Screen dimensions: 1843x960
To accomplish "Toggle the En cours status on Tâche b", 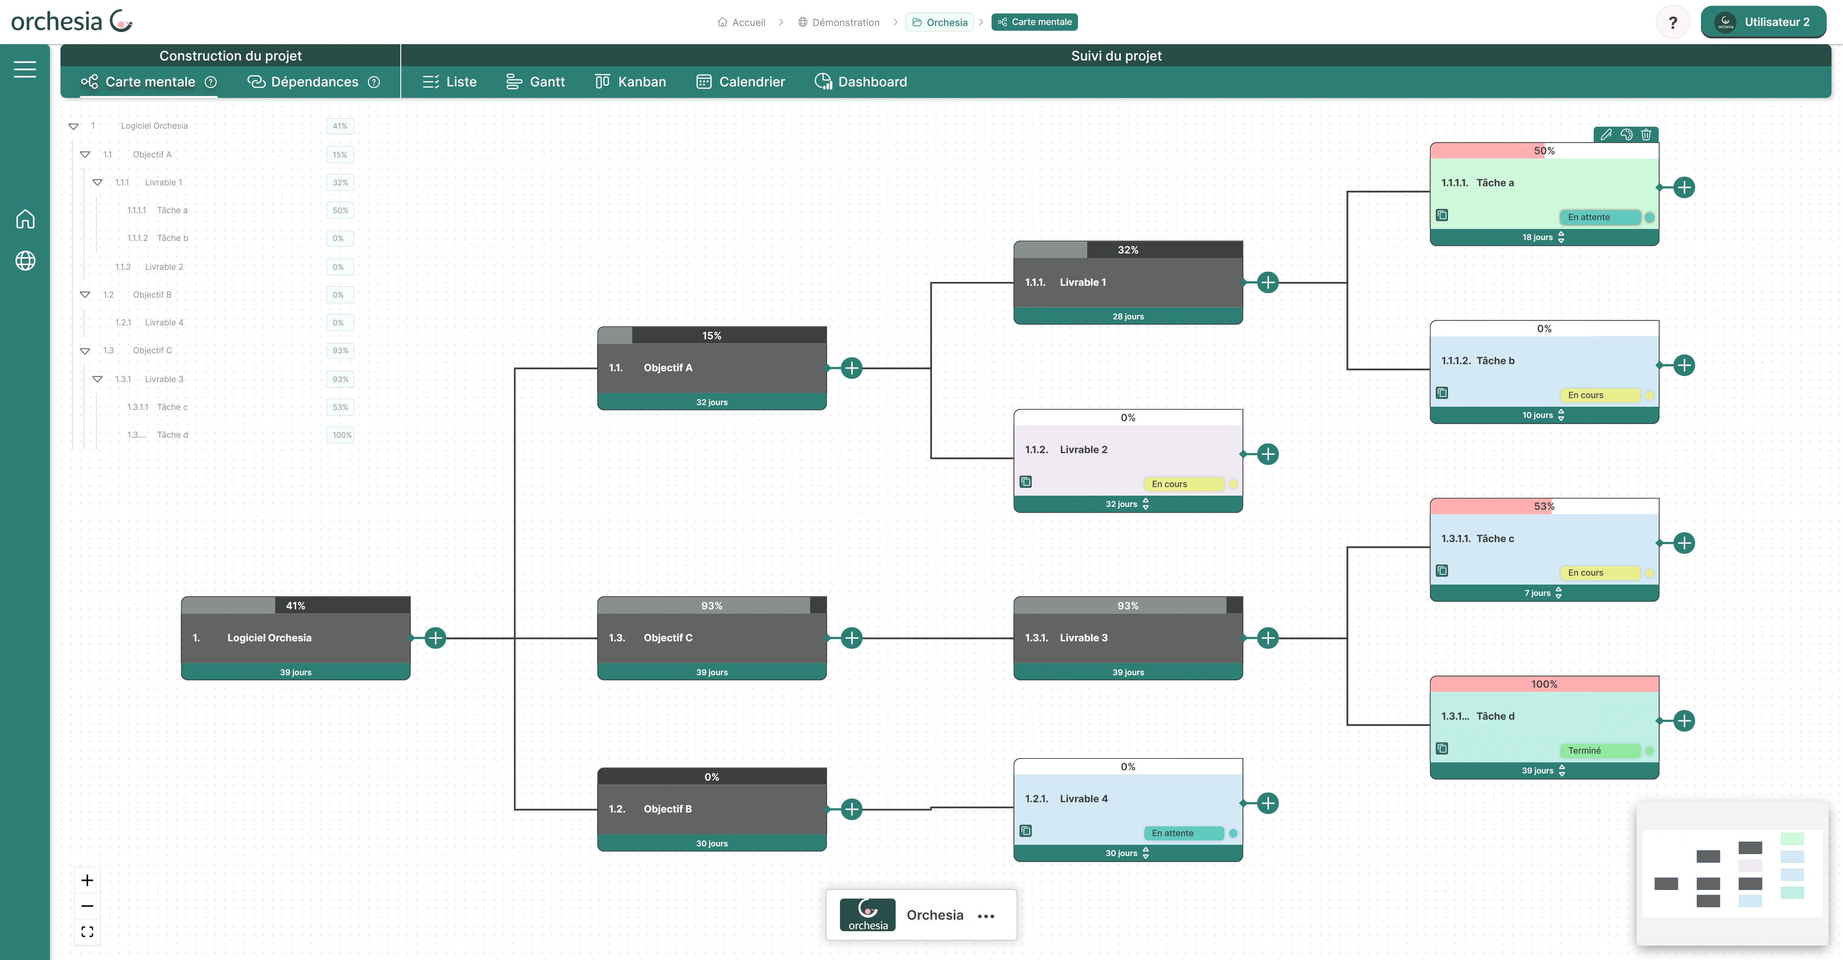I will (x=1600, y=395).
